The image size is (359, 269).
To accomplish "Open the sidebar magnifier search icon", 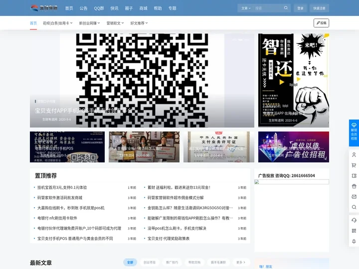I will click(354, 207).
